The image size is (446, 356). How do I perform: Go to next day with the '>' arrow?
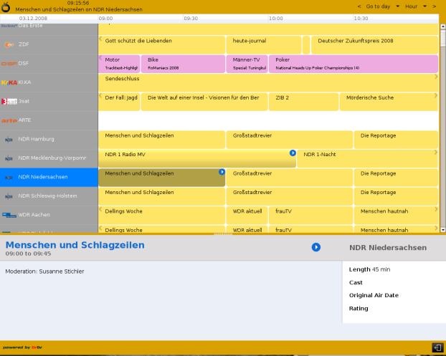[435, 6]
